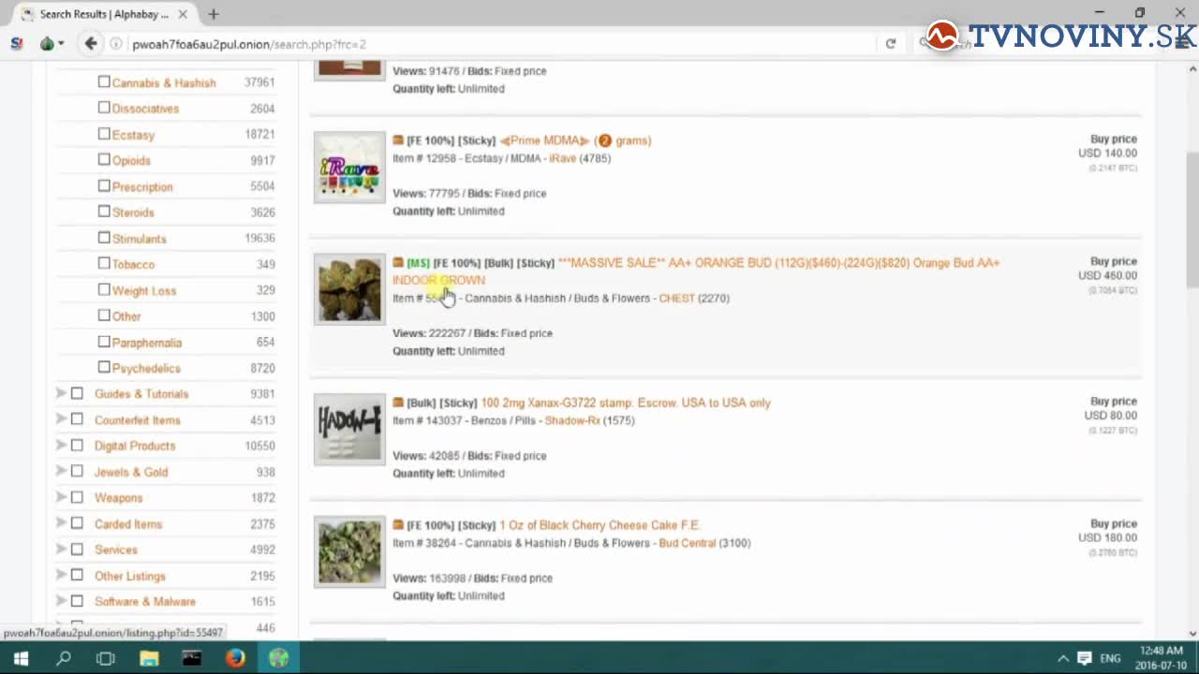Open the Command Prompt taskbar icon
This screenshot has height=674, width=1199.
192,658
